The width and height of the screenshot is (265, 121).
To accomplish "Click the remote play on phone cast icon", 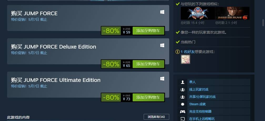I will tap(183, 119).
